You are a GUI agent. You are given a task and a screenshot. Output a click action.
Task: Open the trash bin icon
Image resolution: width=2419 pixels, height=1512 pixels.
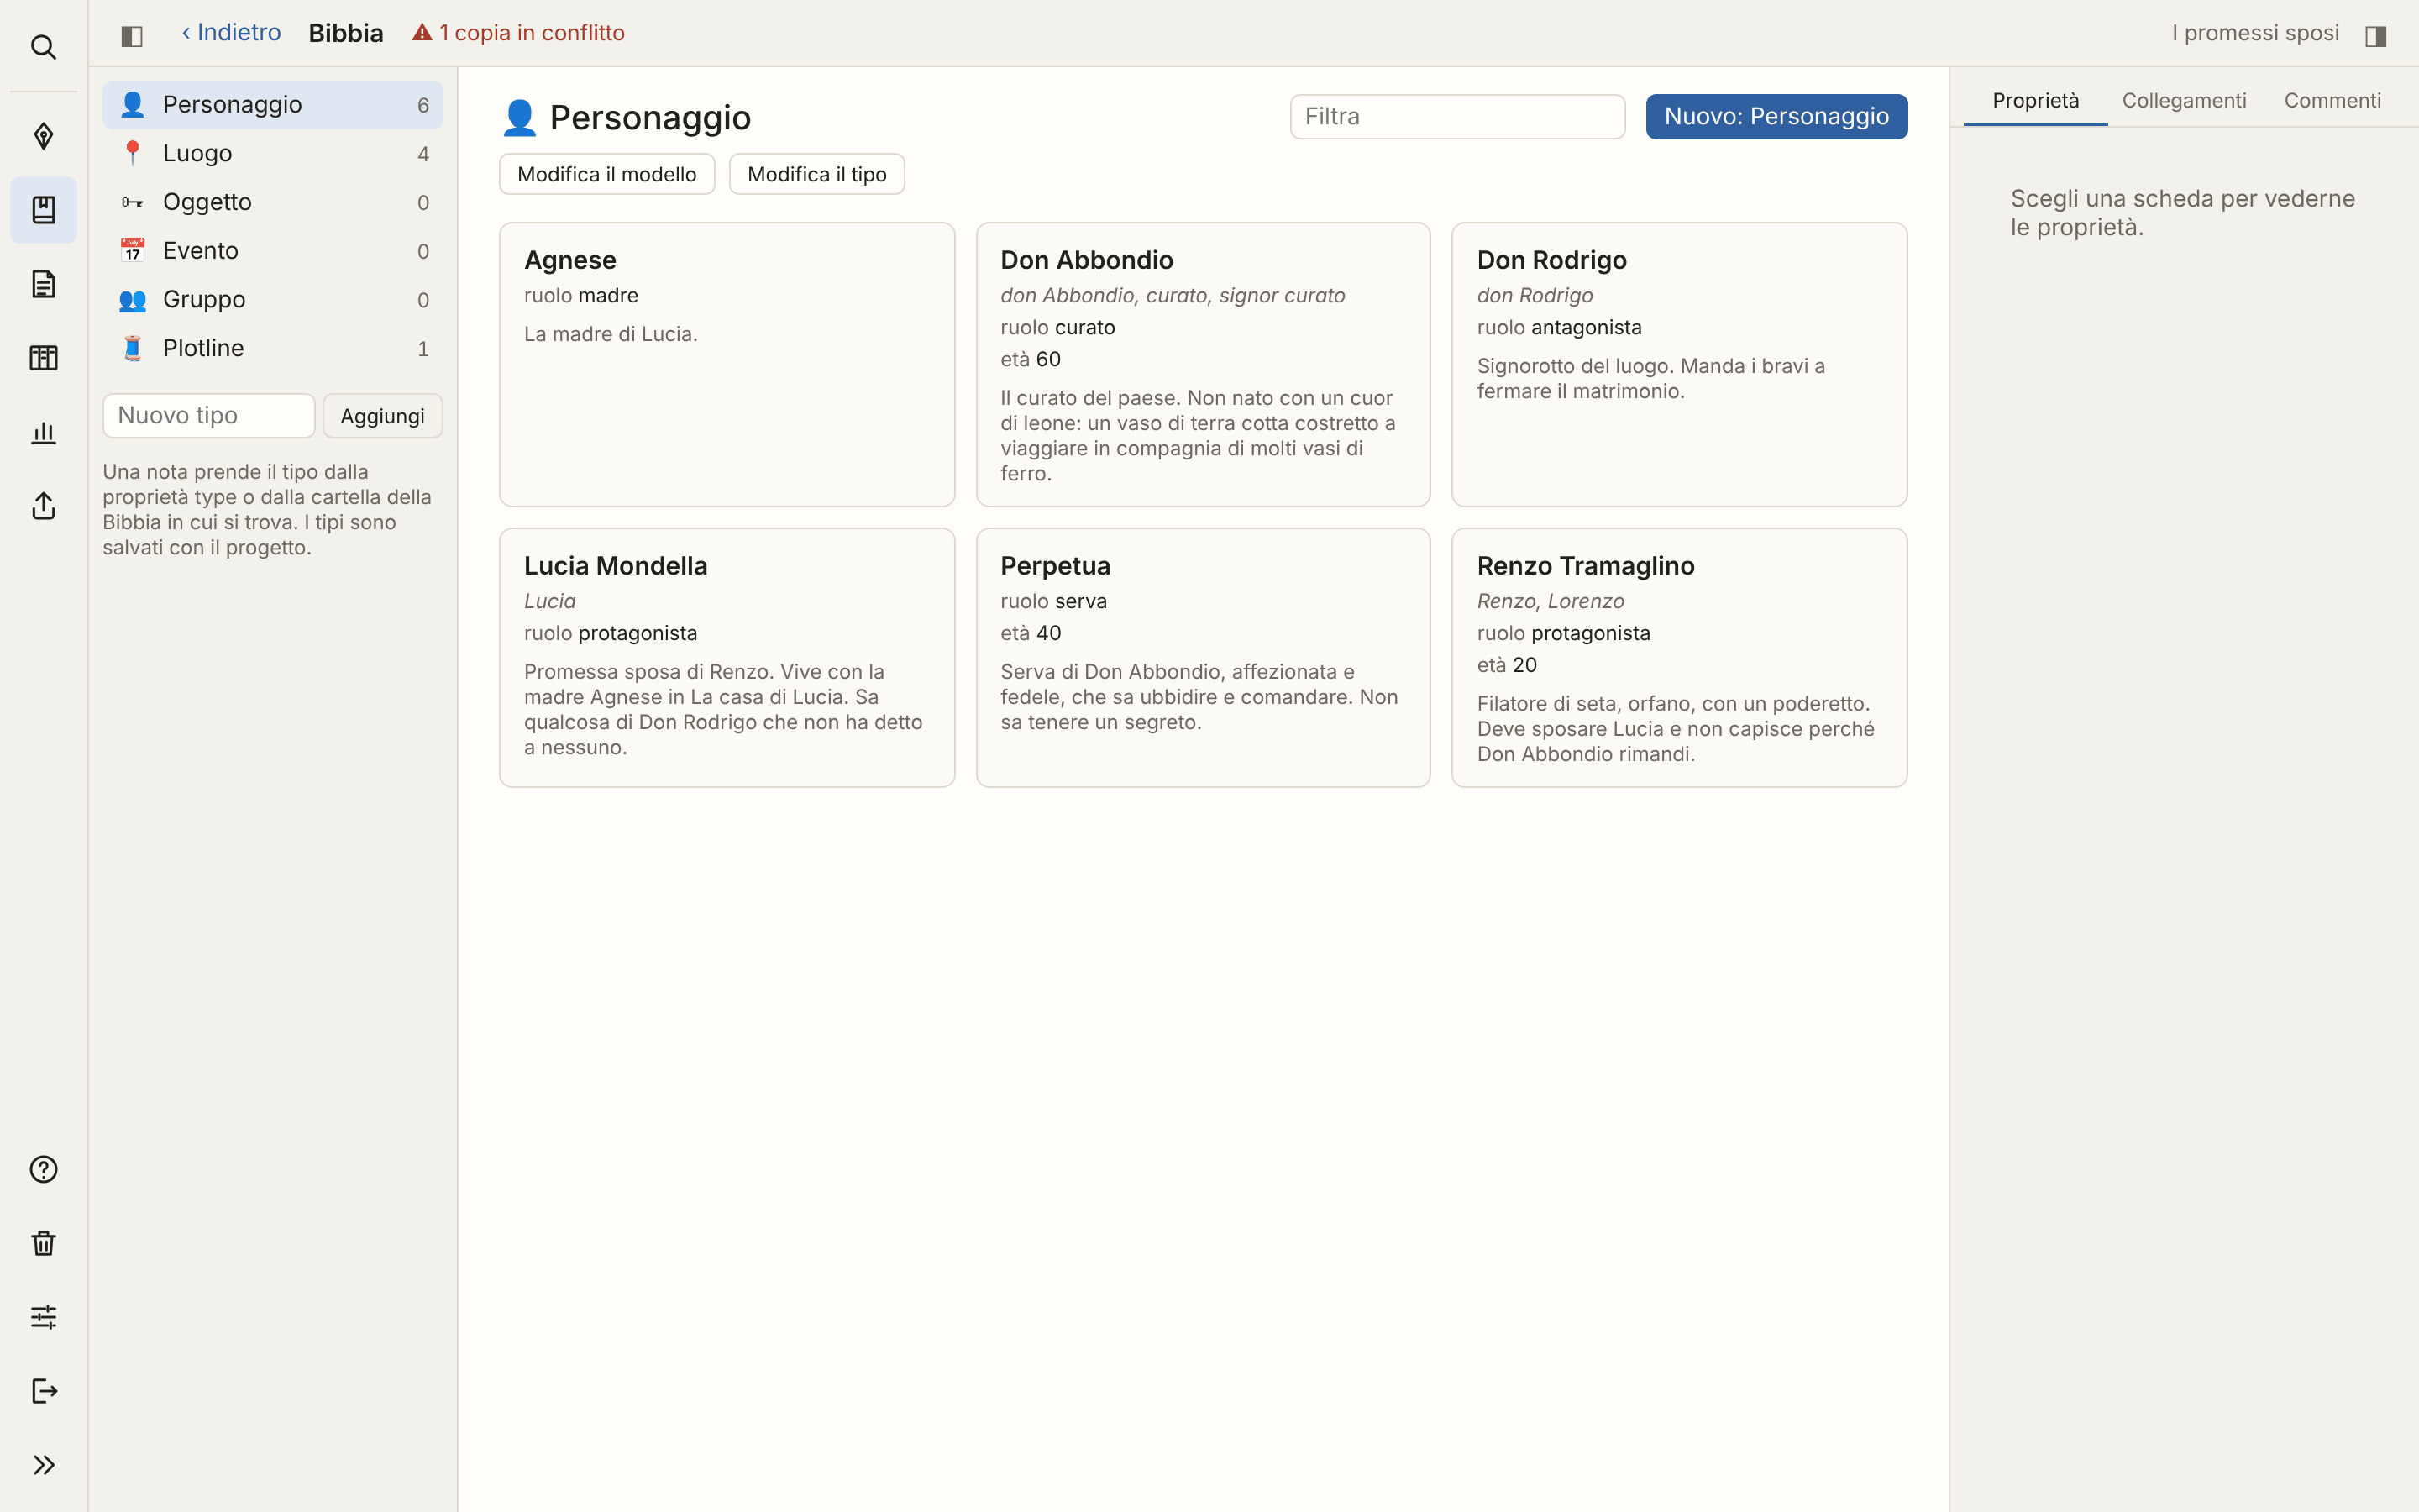pyautogui.click(x=43, y=1243)
